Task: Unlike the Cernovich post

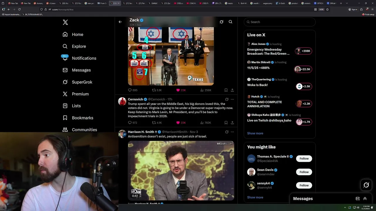Action: click(181, 123)
